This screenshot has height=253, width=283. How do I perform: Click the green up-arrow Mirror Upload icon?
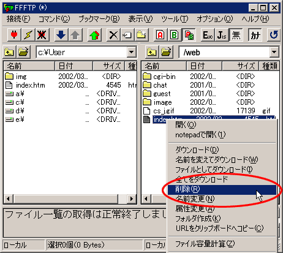[94, 35]
